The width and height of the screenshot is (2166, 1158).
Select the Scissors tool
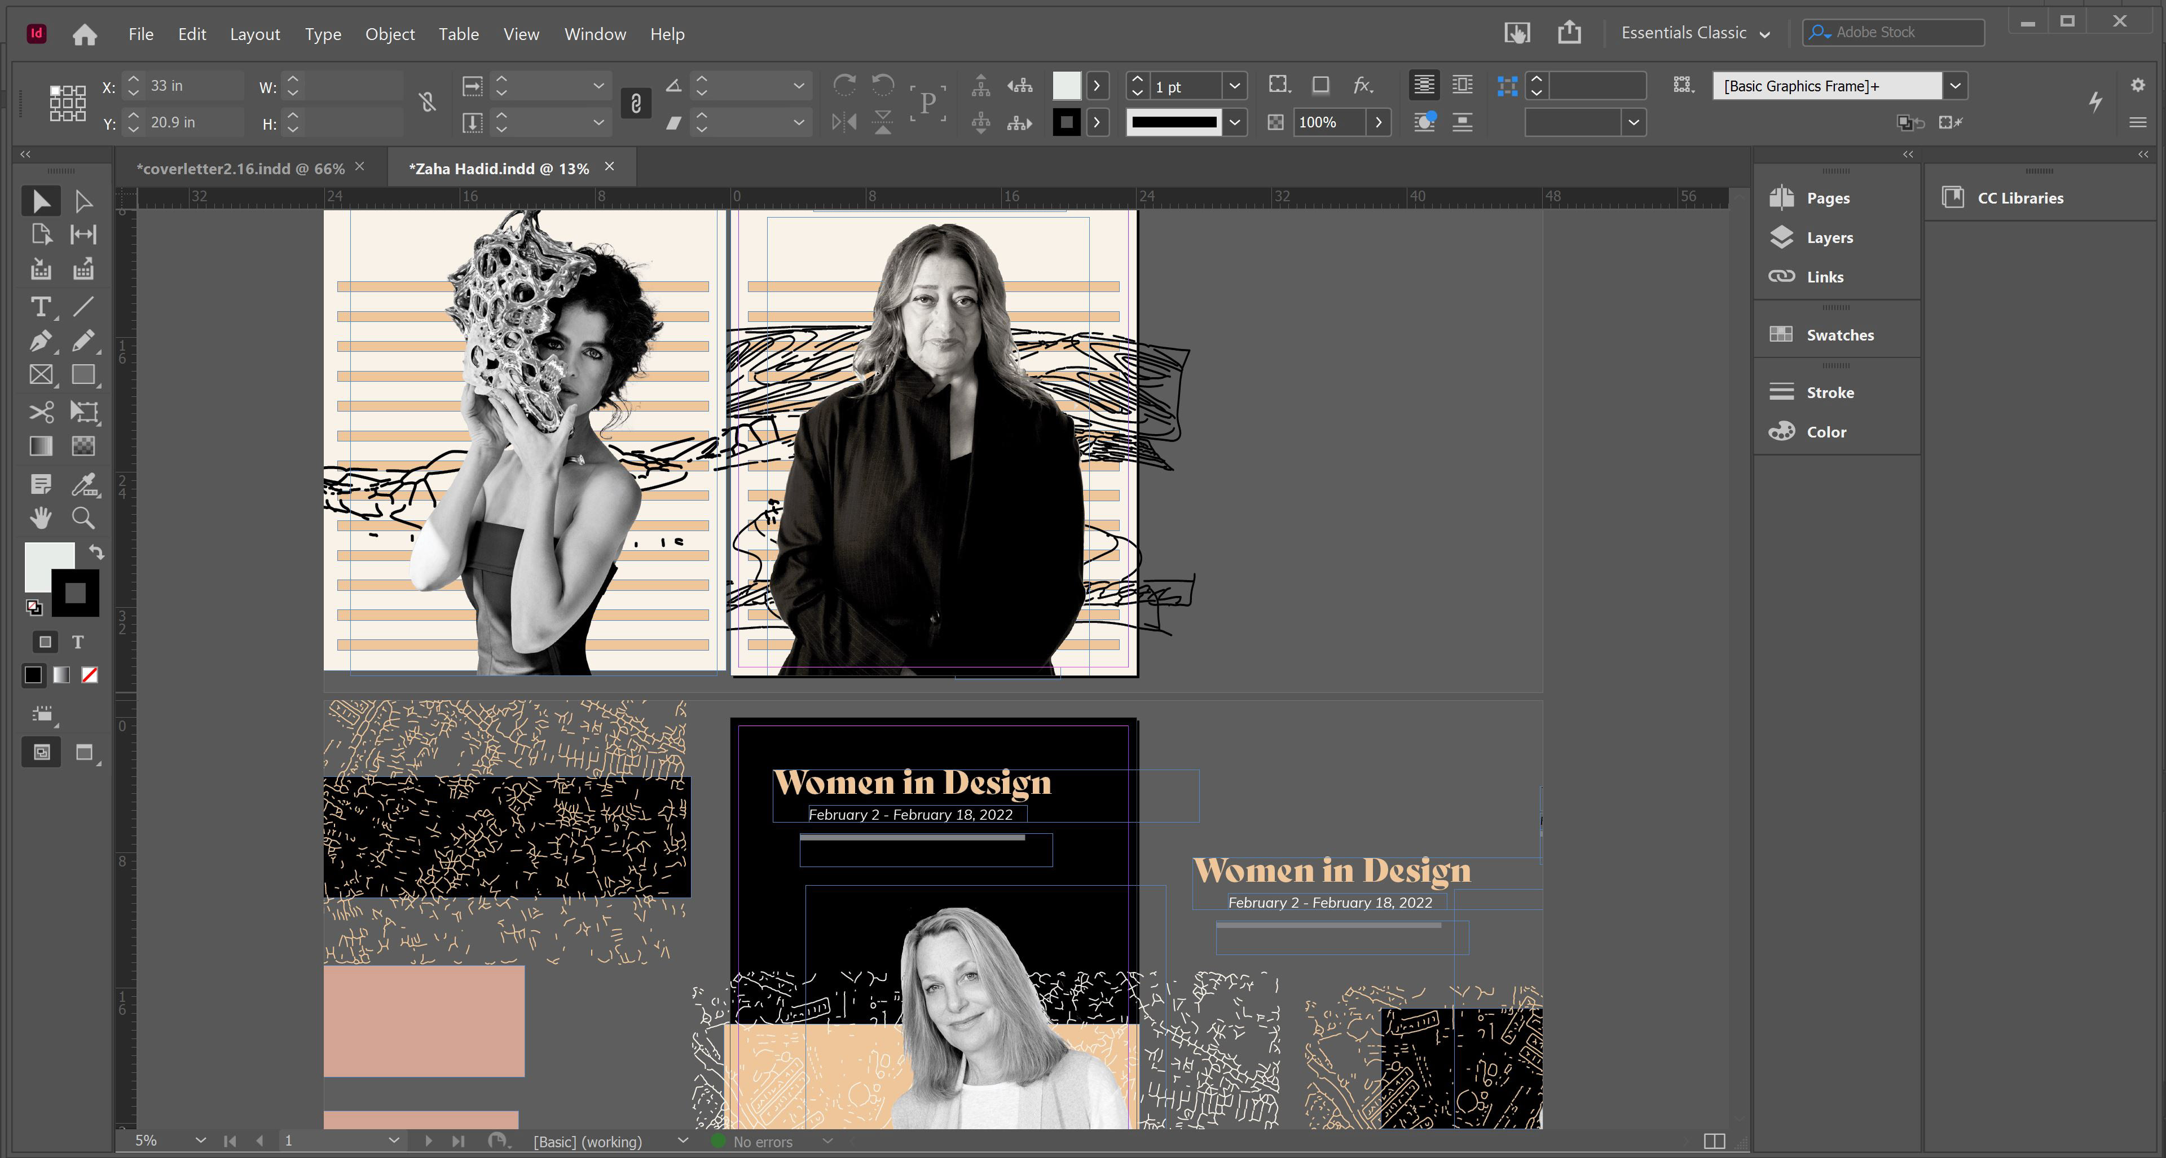click(x=39, y=412)
